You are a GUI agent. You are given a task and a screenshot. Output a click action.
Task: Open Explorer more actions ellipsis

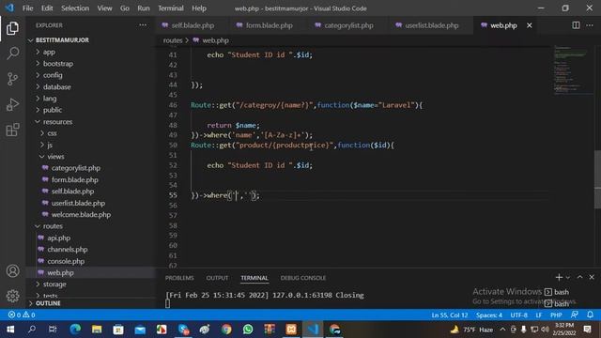pos(143,25)
